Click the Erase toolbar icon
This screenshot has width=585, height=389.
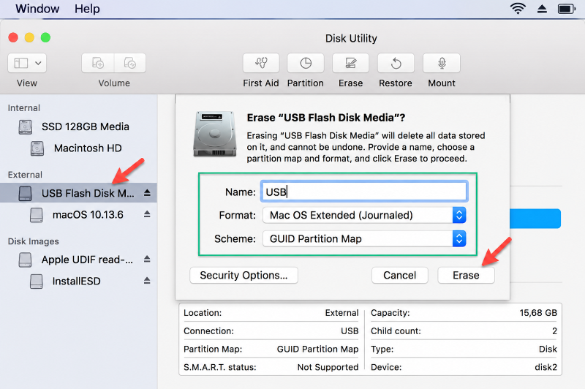[x=351, y=63]
